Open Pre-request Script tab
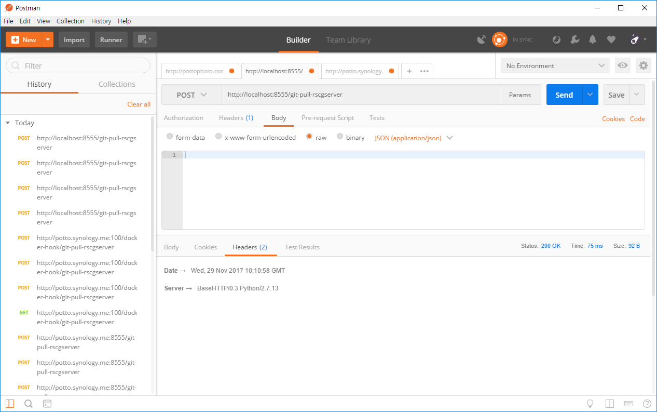The height and width of the screenshot is (412, 657). coord(327,118)
